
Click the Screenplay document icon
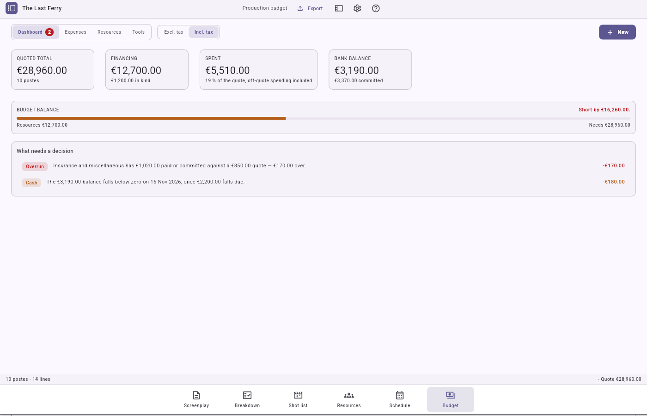point(196,395)
